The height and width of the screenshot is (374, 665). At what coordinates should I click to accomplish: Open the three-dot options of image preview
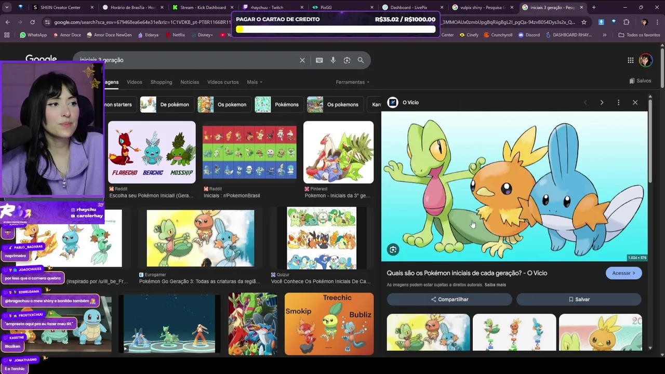[x=618, y=103]
